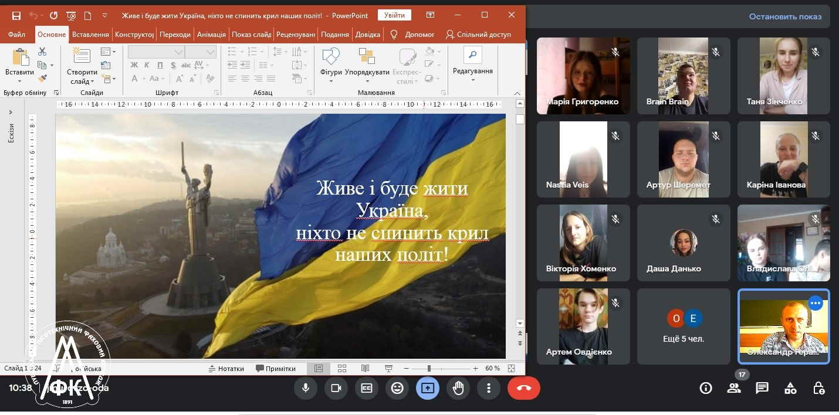Open the Вставити paste dropdown arrow
This screenshot has height=415, width=839.
(x=19, y=81)
